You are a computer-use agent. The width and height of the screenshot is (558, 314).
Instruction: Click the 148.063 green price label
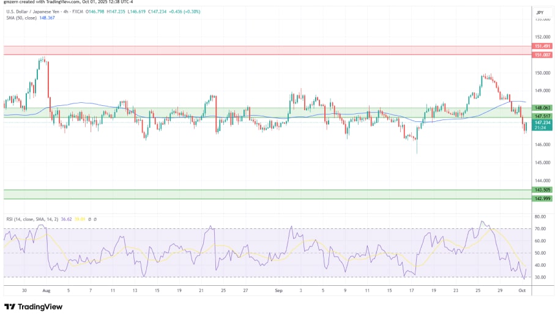[x=541, y=108]
